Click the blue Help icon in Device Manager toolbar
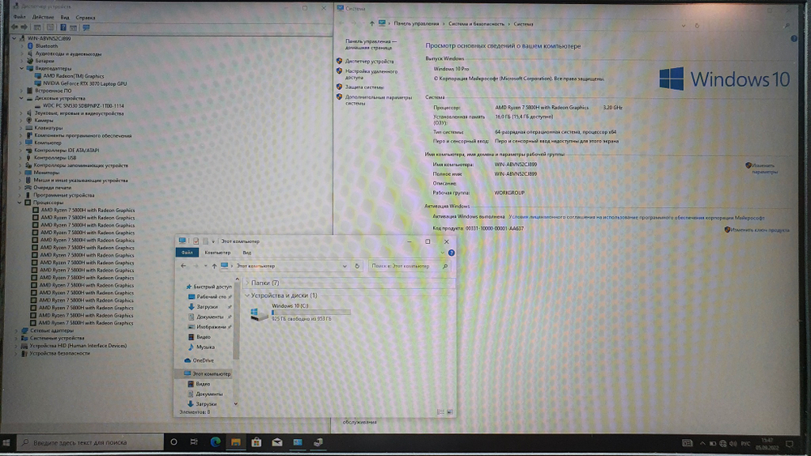The width and height of the screenshot is (811, 456). click(63, 28)
